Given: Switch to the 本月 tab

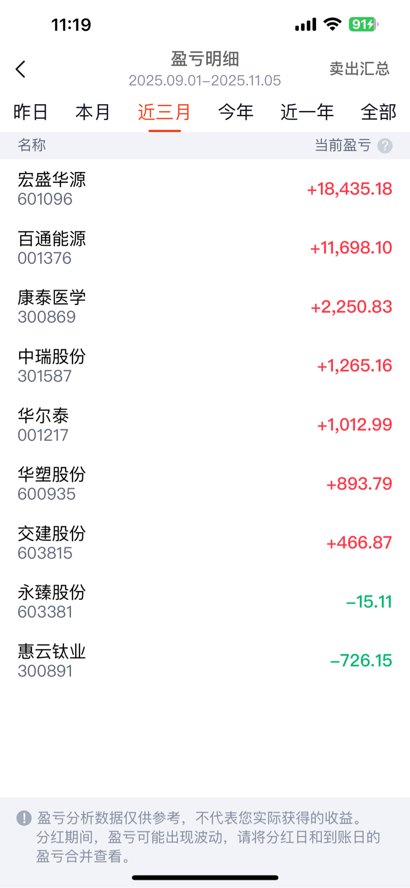Looking at the screenshot, I should click(93, 112).
